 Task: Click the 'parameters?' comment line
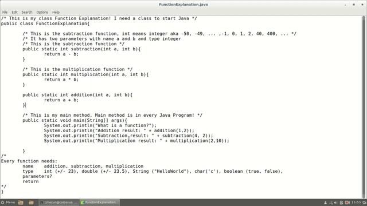[37, 176]
